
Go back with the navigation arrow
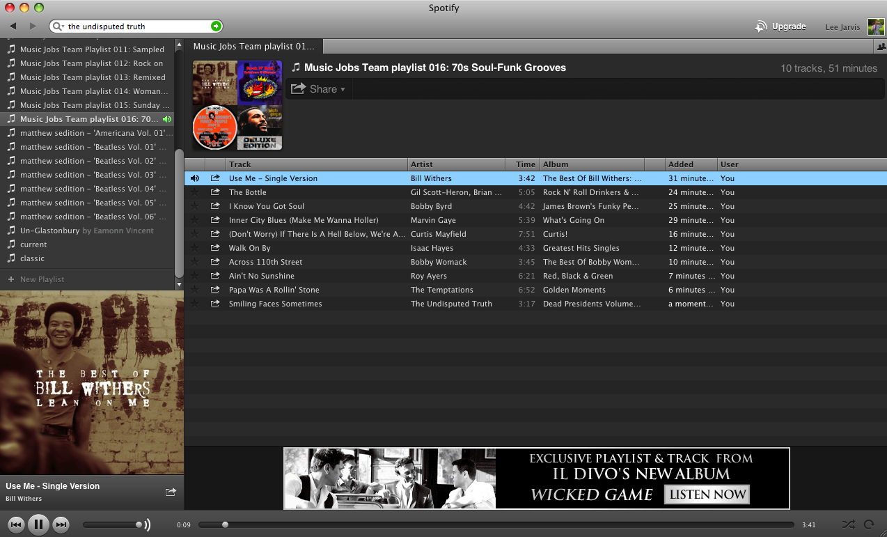[x=13, y=26]
